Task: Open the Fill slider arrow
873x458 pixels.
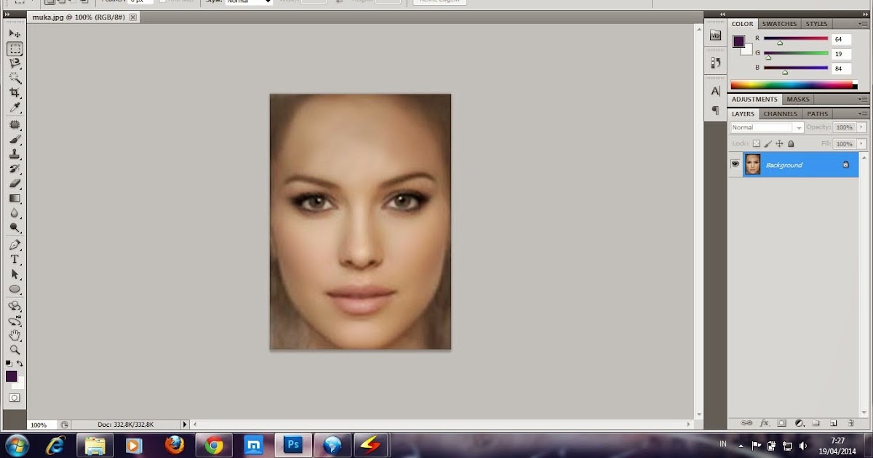Action: click(x=862, y=144)
